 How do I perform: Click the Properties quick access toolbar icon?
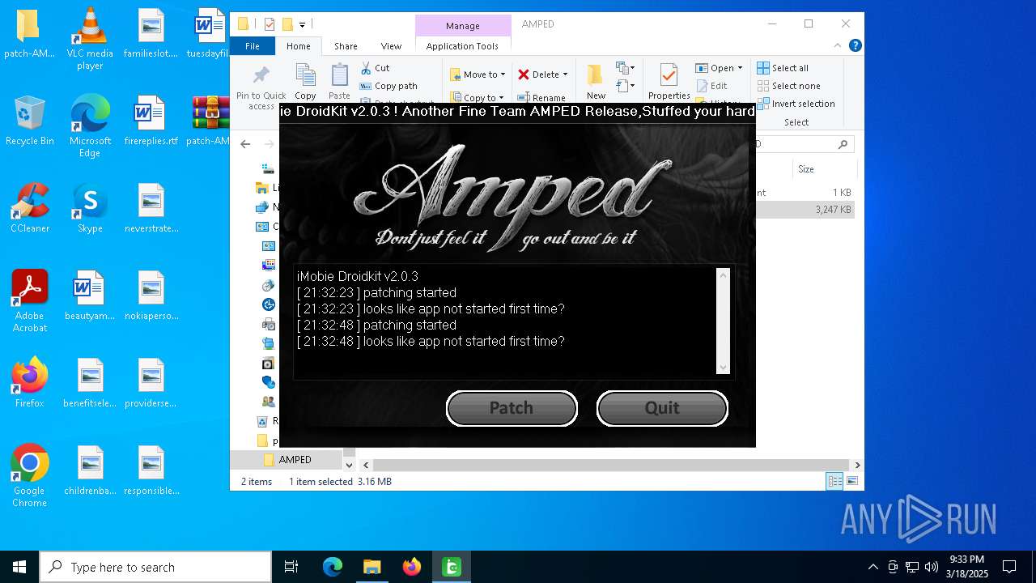[x=270, y=24]
